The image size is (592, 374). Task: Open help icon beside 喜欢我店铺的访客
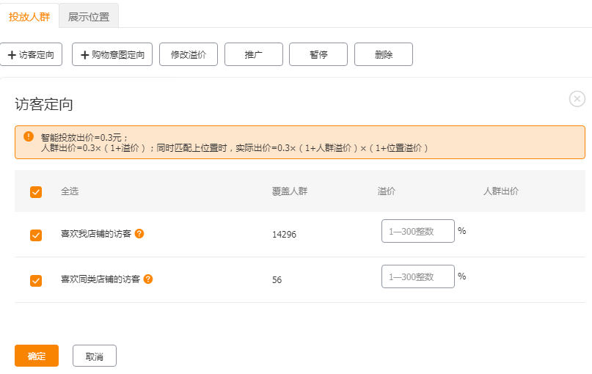tap(139, 234)
